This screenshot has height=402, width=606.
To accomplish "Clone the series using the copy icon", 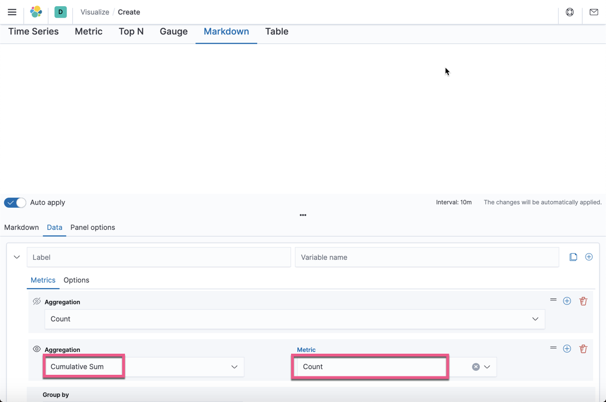I will coord(573,257).
